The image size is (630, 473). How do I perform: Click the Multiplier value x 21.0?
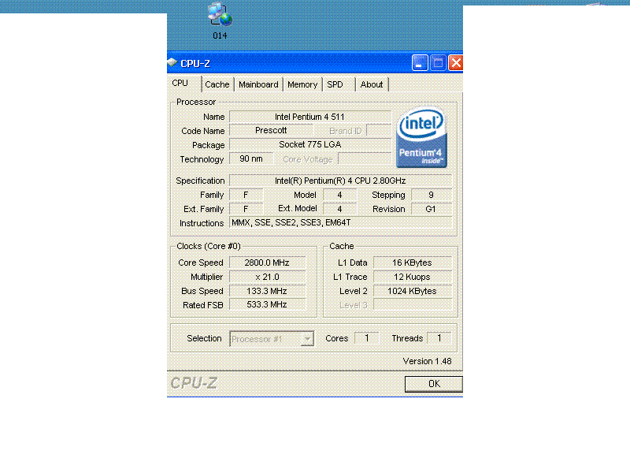point(267,277)
